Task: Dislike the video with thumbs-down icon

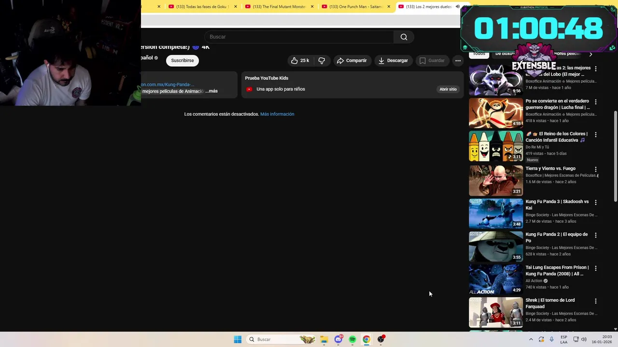Action: 322,60
